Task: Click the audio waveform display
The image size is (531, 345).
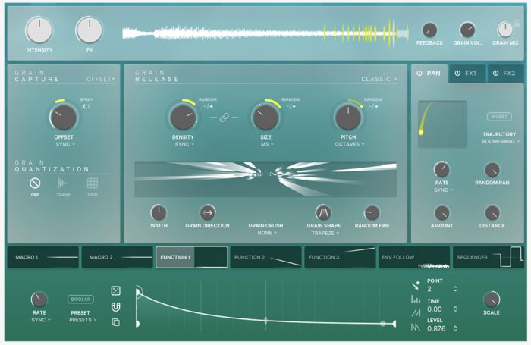Action: coord(265,33)
